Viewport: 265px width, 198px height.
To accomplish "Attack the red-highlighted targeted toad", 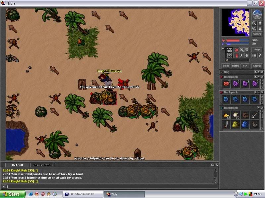I will (110, 98).
